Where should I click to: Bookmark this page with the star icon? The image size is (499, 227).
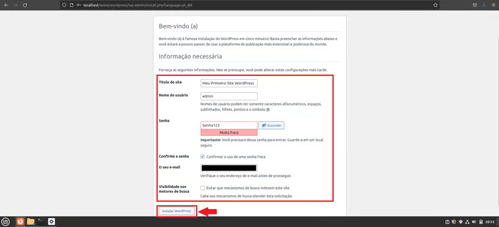click(x=435, y=5)
